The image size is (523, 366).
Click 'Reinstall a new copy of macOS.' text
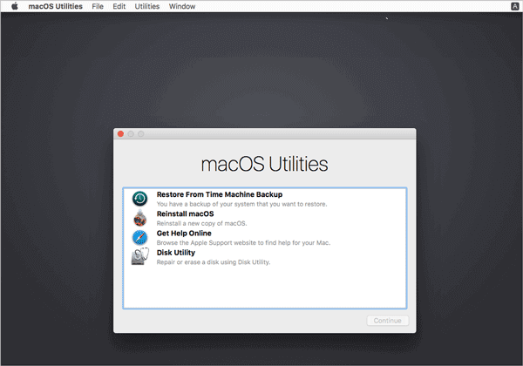point(202,223)
